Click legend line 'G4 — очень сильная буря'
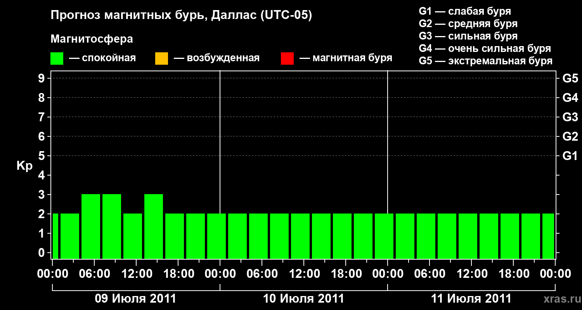Image resolution: width=582 pixels, height=310 pixels. (485, 48)
